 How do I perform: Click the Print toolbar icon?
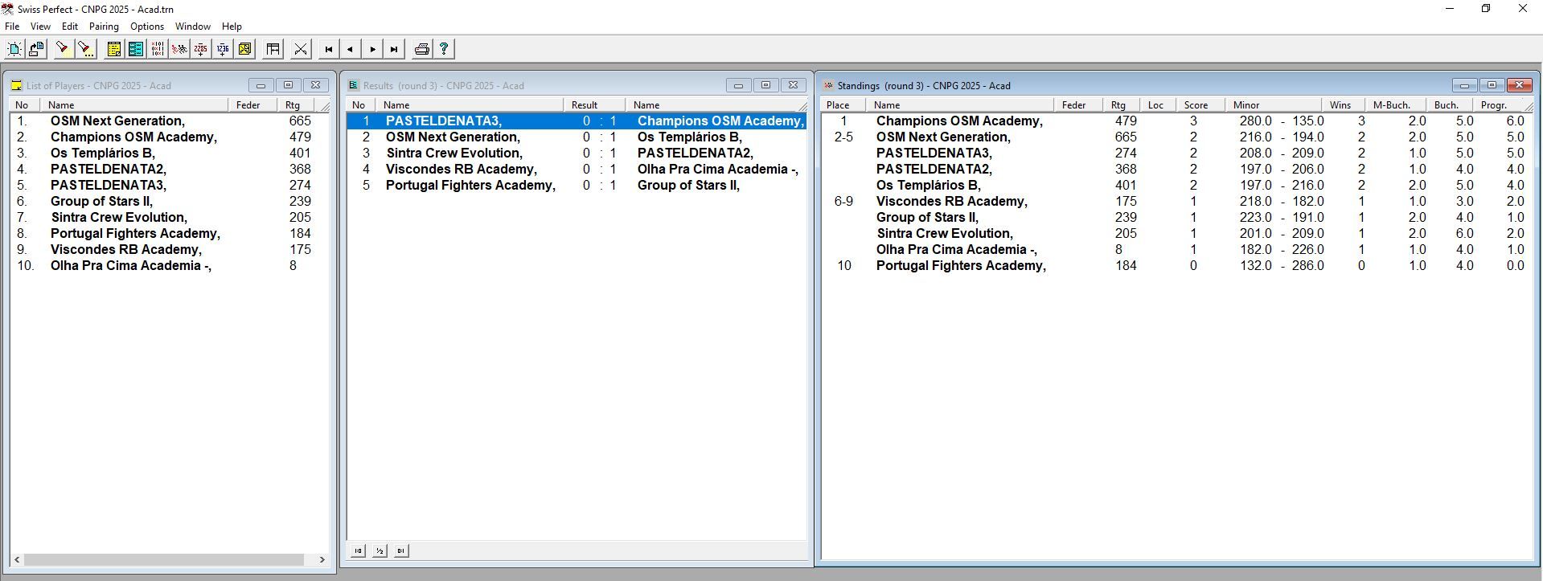tap(421, 49)
